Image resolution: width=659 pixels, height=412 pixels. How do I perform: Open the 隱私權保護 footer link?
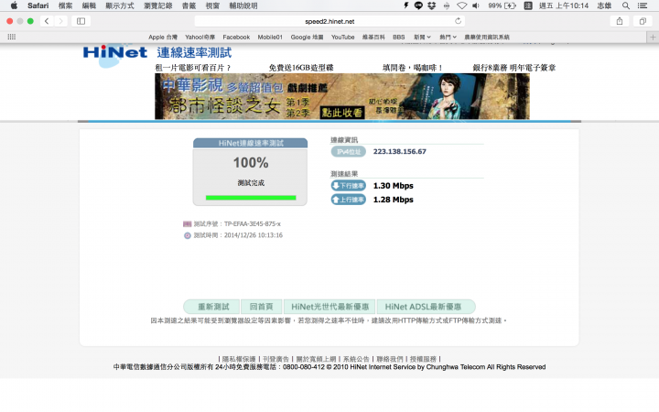click(x=239, y=359)
